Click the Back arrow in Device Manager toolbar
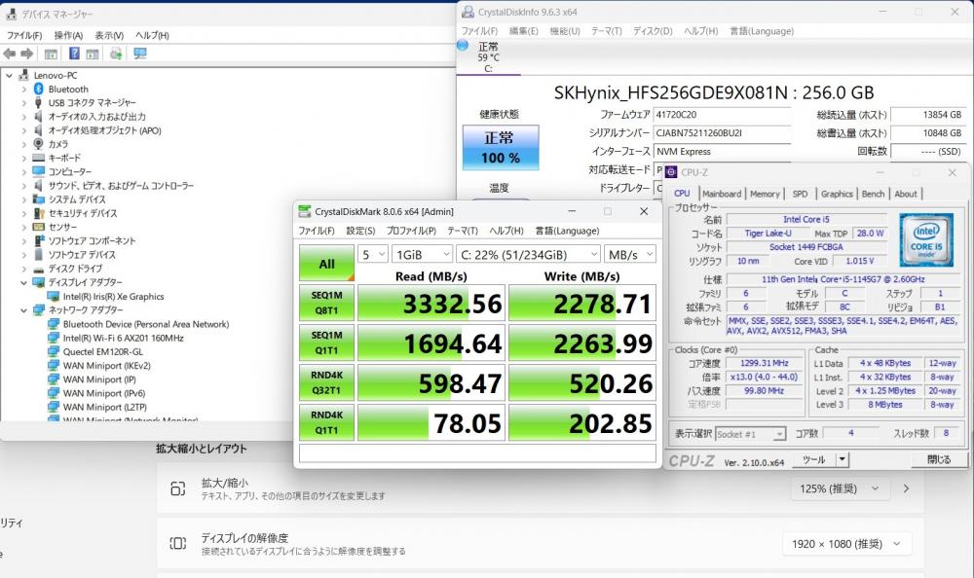This screenshot has width=974, height=578. [x=10, y=54]
